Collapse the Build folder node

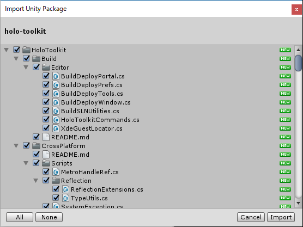[16, 59]
